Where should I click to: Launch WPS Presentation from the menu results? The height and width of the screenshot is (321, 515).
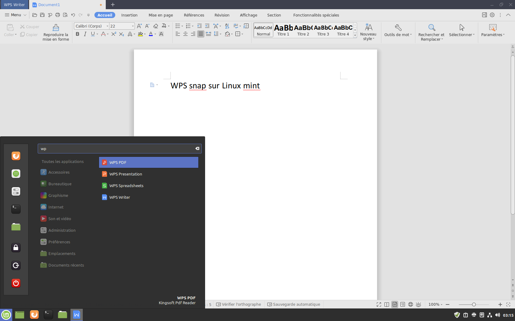click(x=149, y=174)
